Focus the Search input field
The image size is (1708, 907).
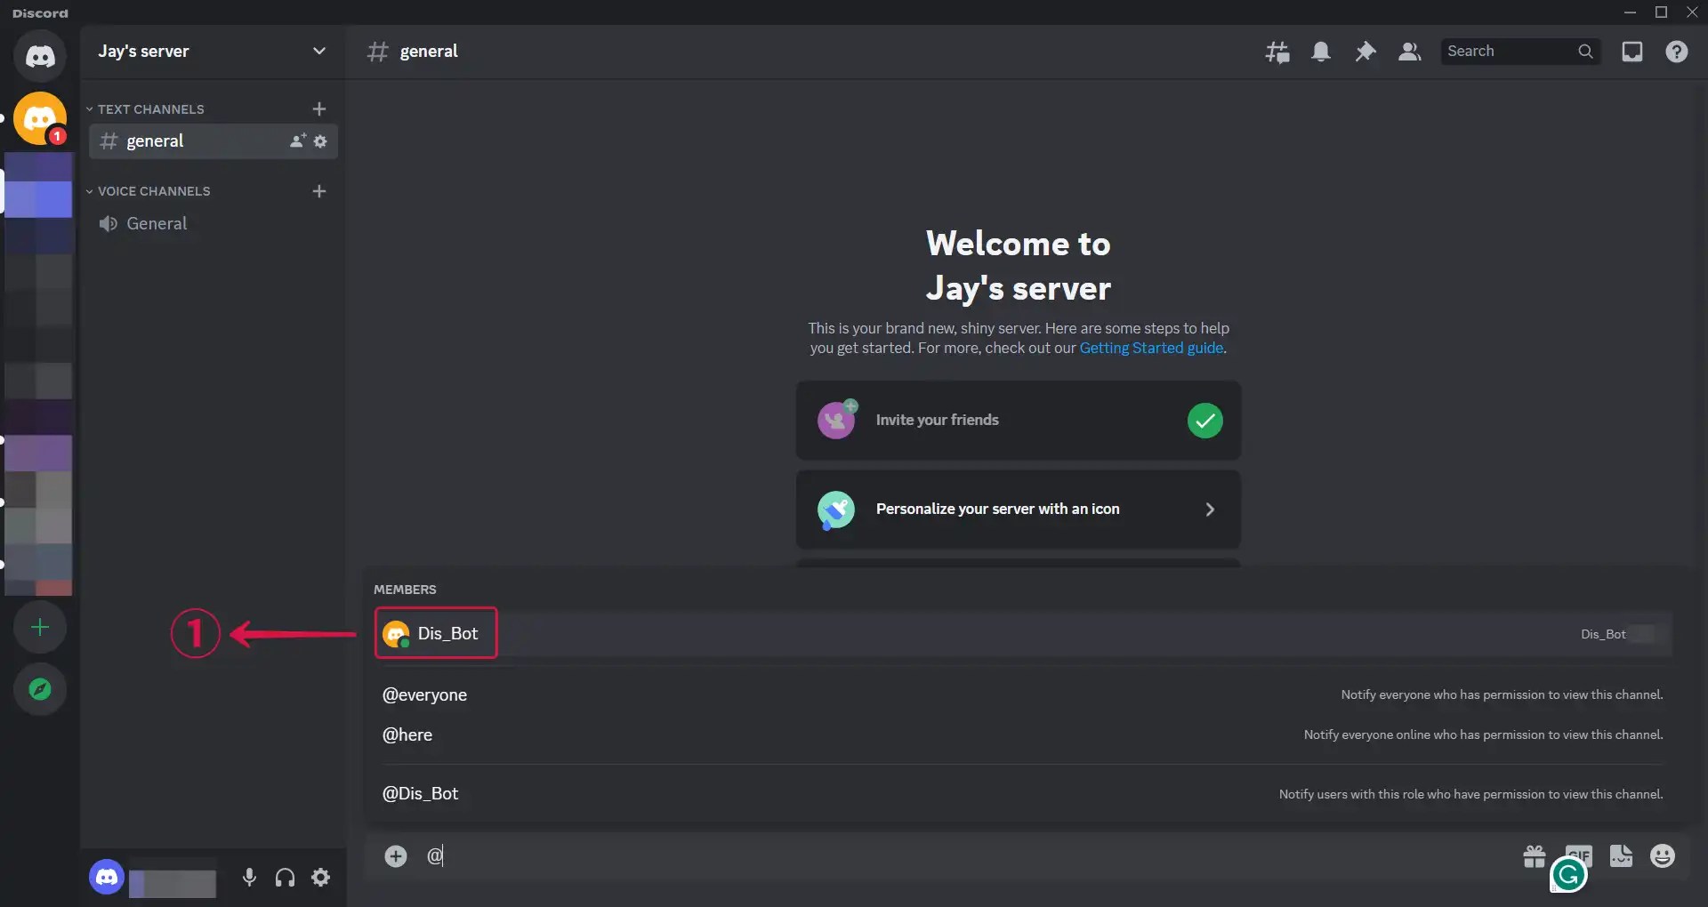pos(1520,52)
